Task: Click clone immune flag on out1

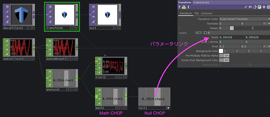Action: 93,12
